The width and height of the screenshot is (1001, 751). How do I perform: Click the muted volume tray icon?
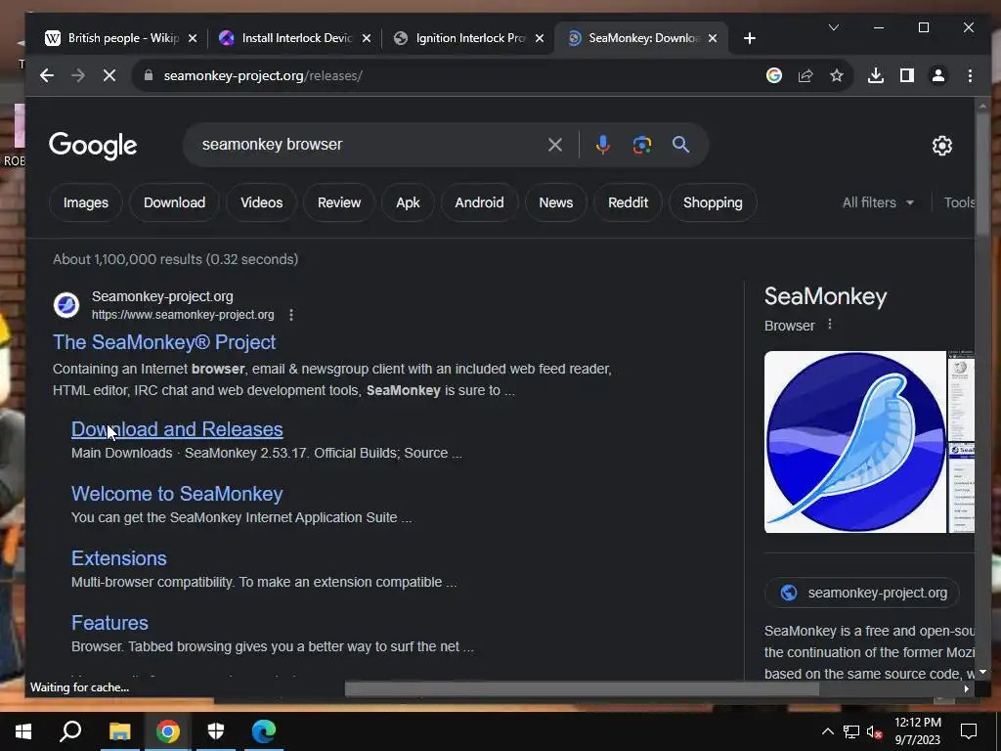click(874, 731)
